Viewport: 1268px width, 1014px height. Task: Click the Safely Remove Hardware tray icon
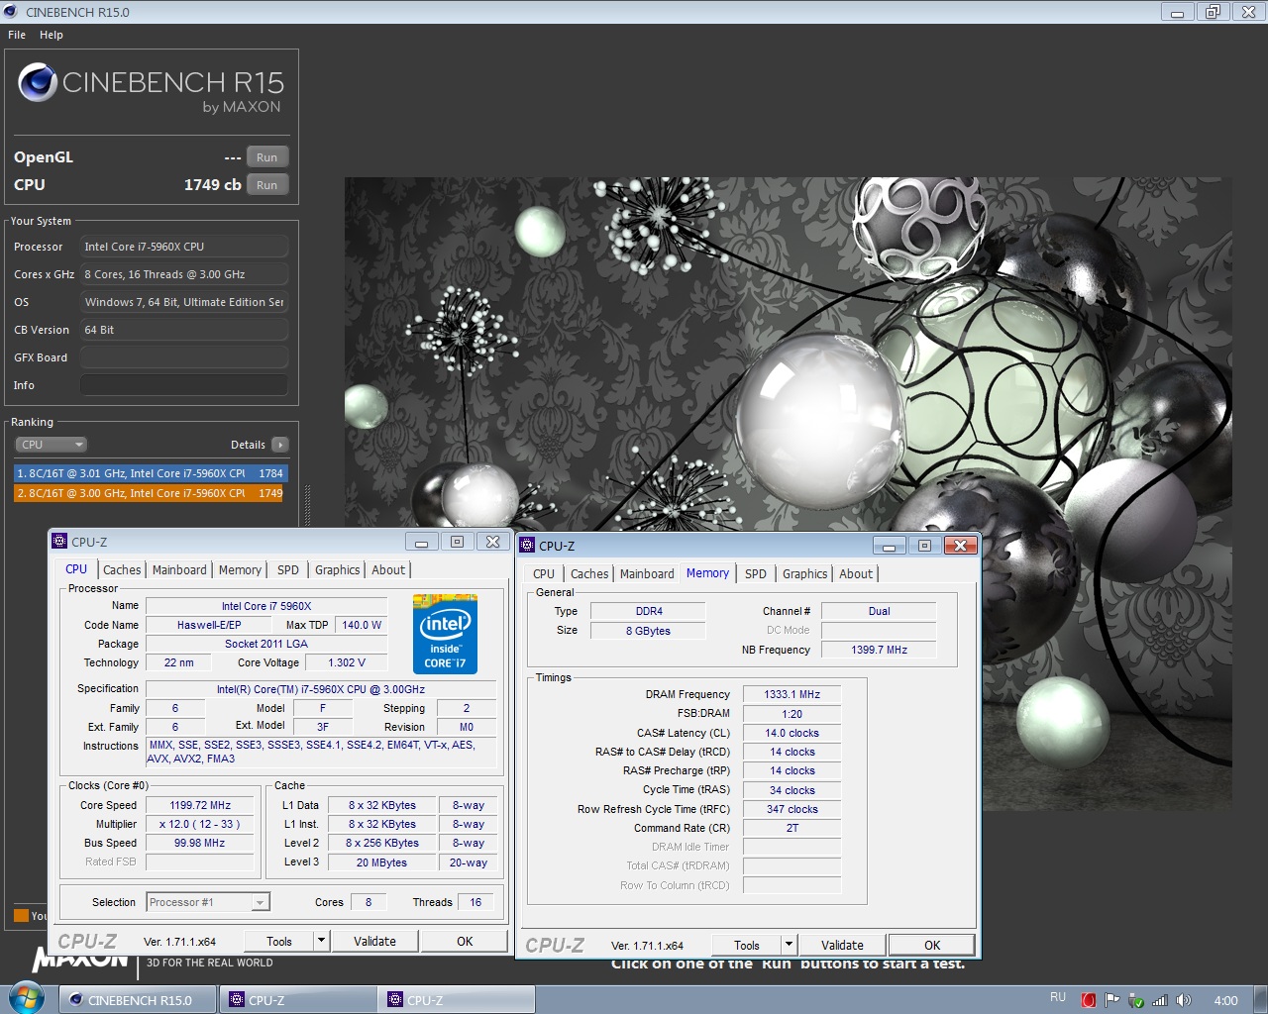[x=1135, y=1000]
